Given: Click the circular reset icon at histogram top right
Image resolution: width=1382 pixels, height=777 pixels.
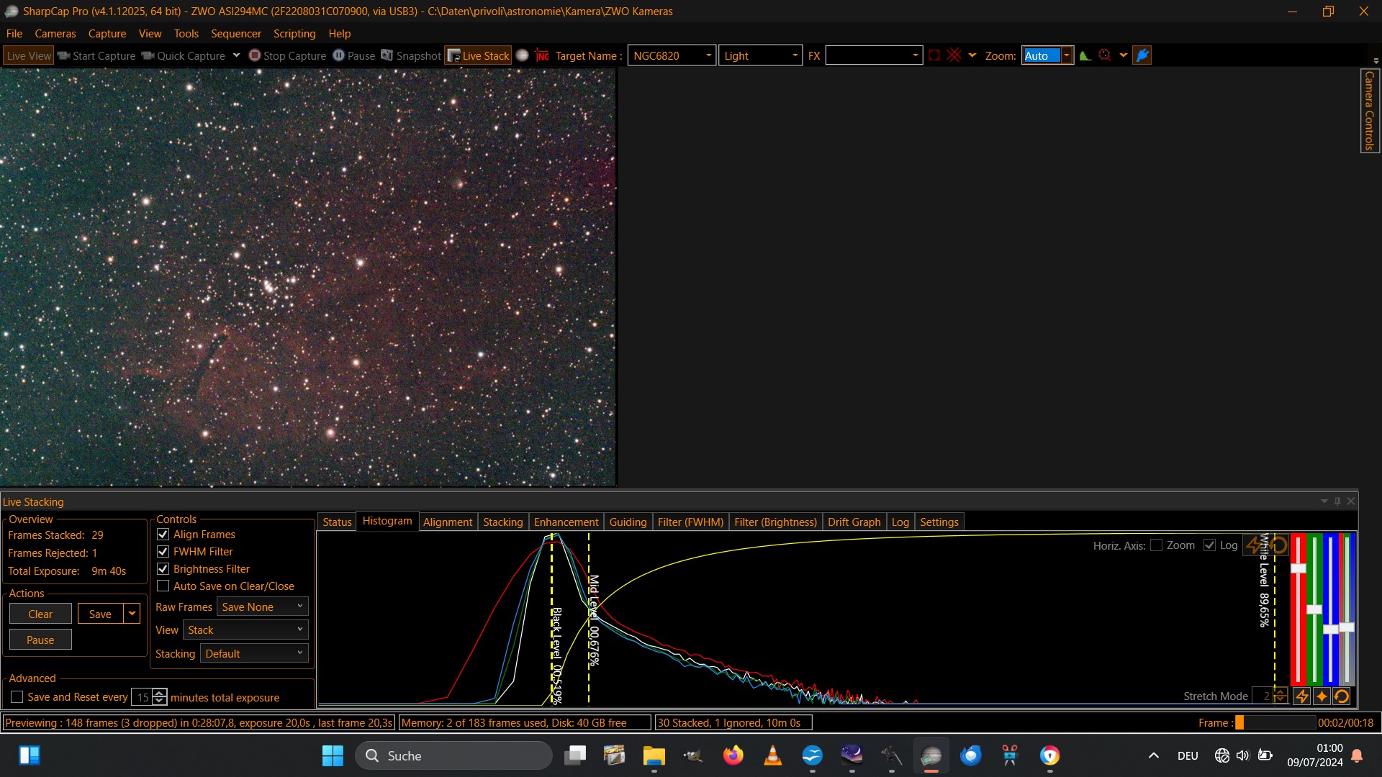Looking at the screenshot, I should 1279,545.
